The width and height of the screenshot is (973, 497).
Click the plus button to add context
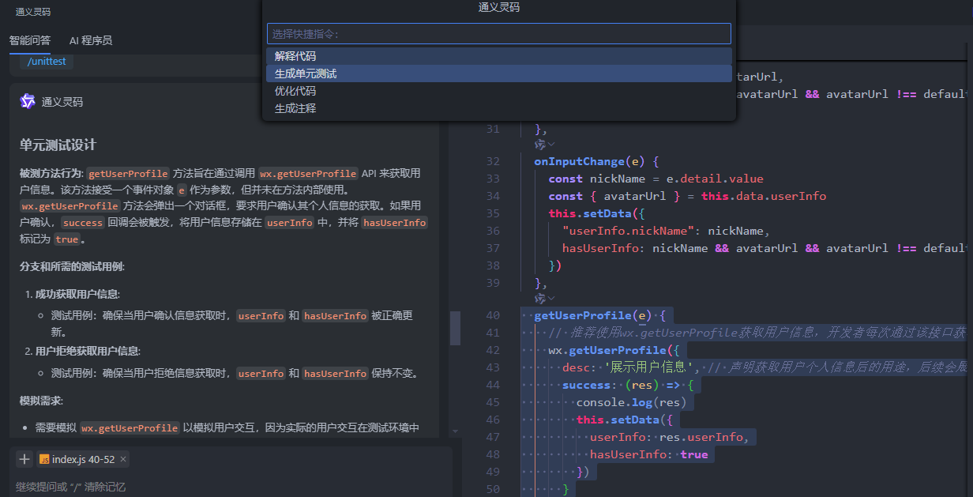(24, 459)
